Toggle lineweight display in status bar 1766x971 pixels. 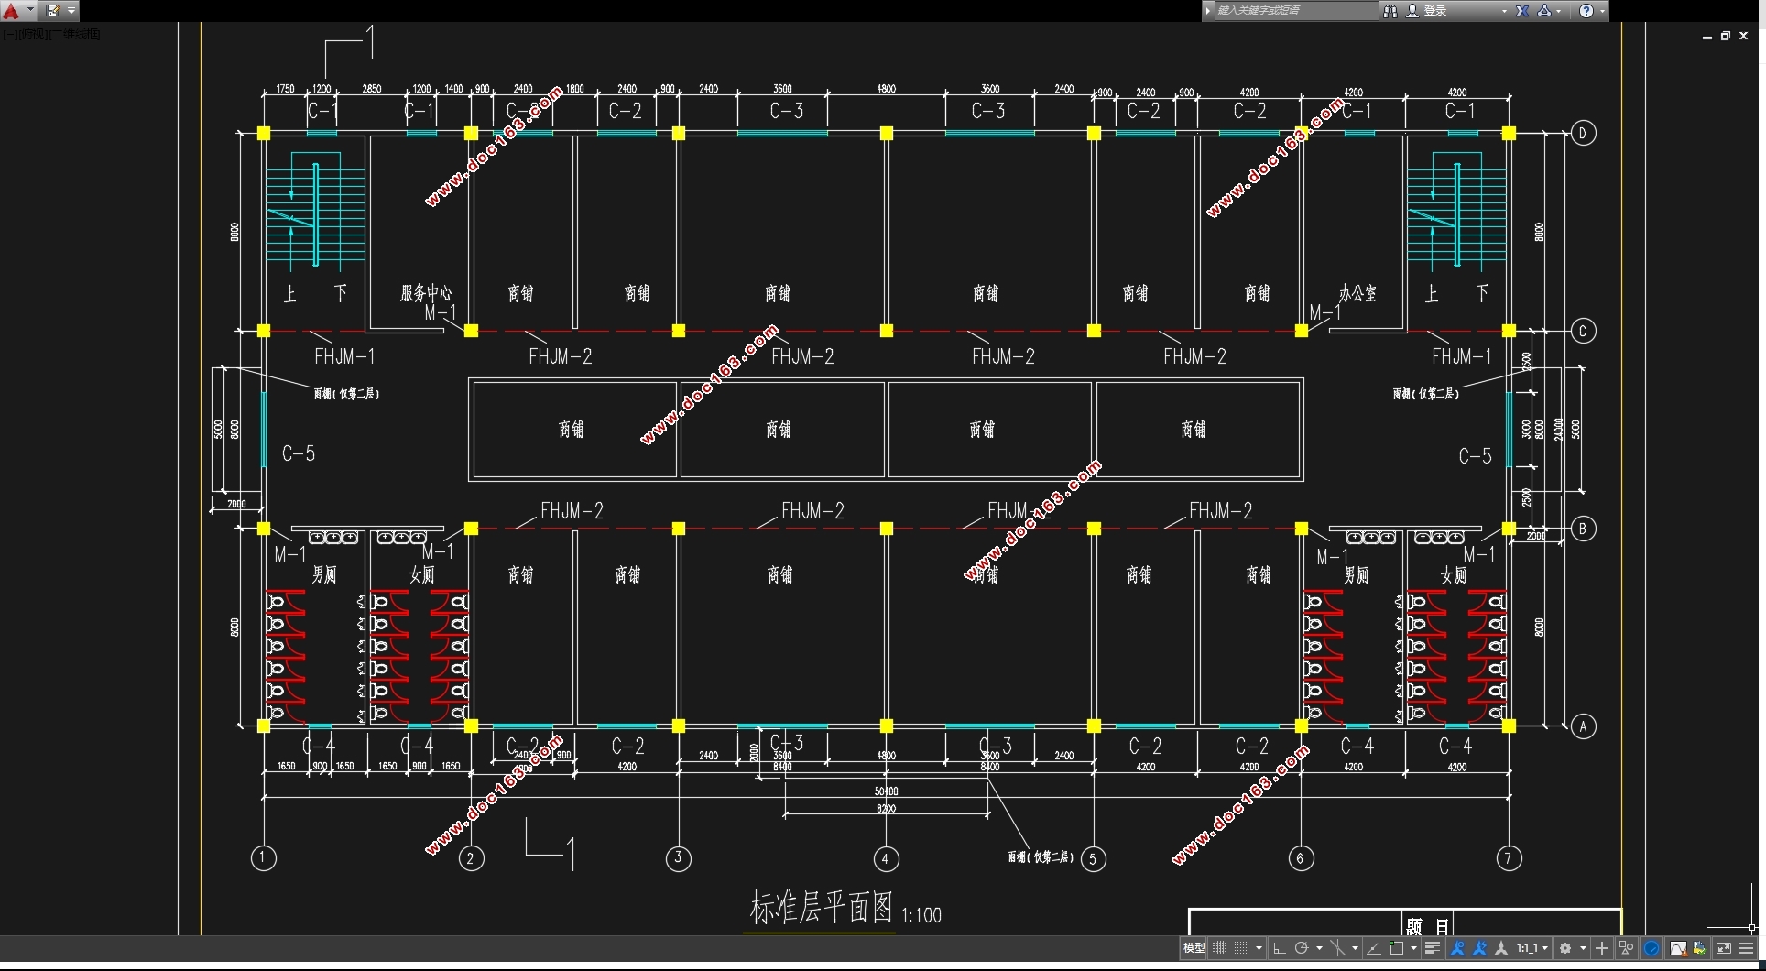click(x=1433, y=948)
